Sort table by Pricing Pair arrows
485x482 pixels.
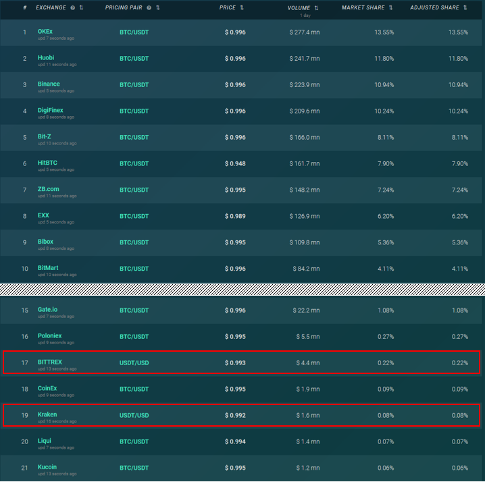[x=158, y=7]
